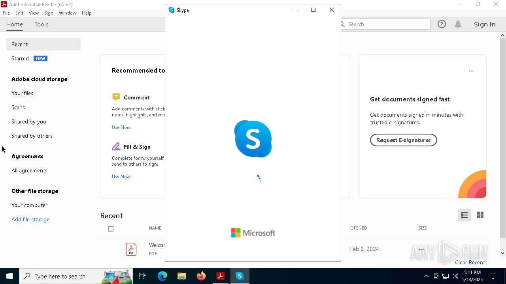The image size is (506, 284).
Task: Launch Firefox from taskbar
Action: coord(201,276)
